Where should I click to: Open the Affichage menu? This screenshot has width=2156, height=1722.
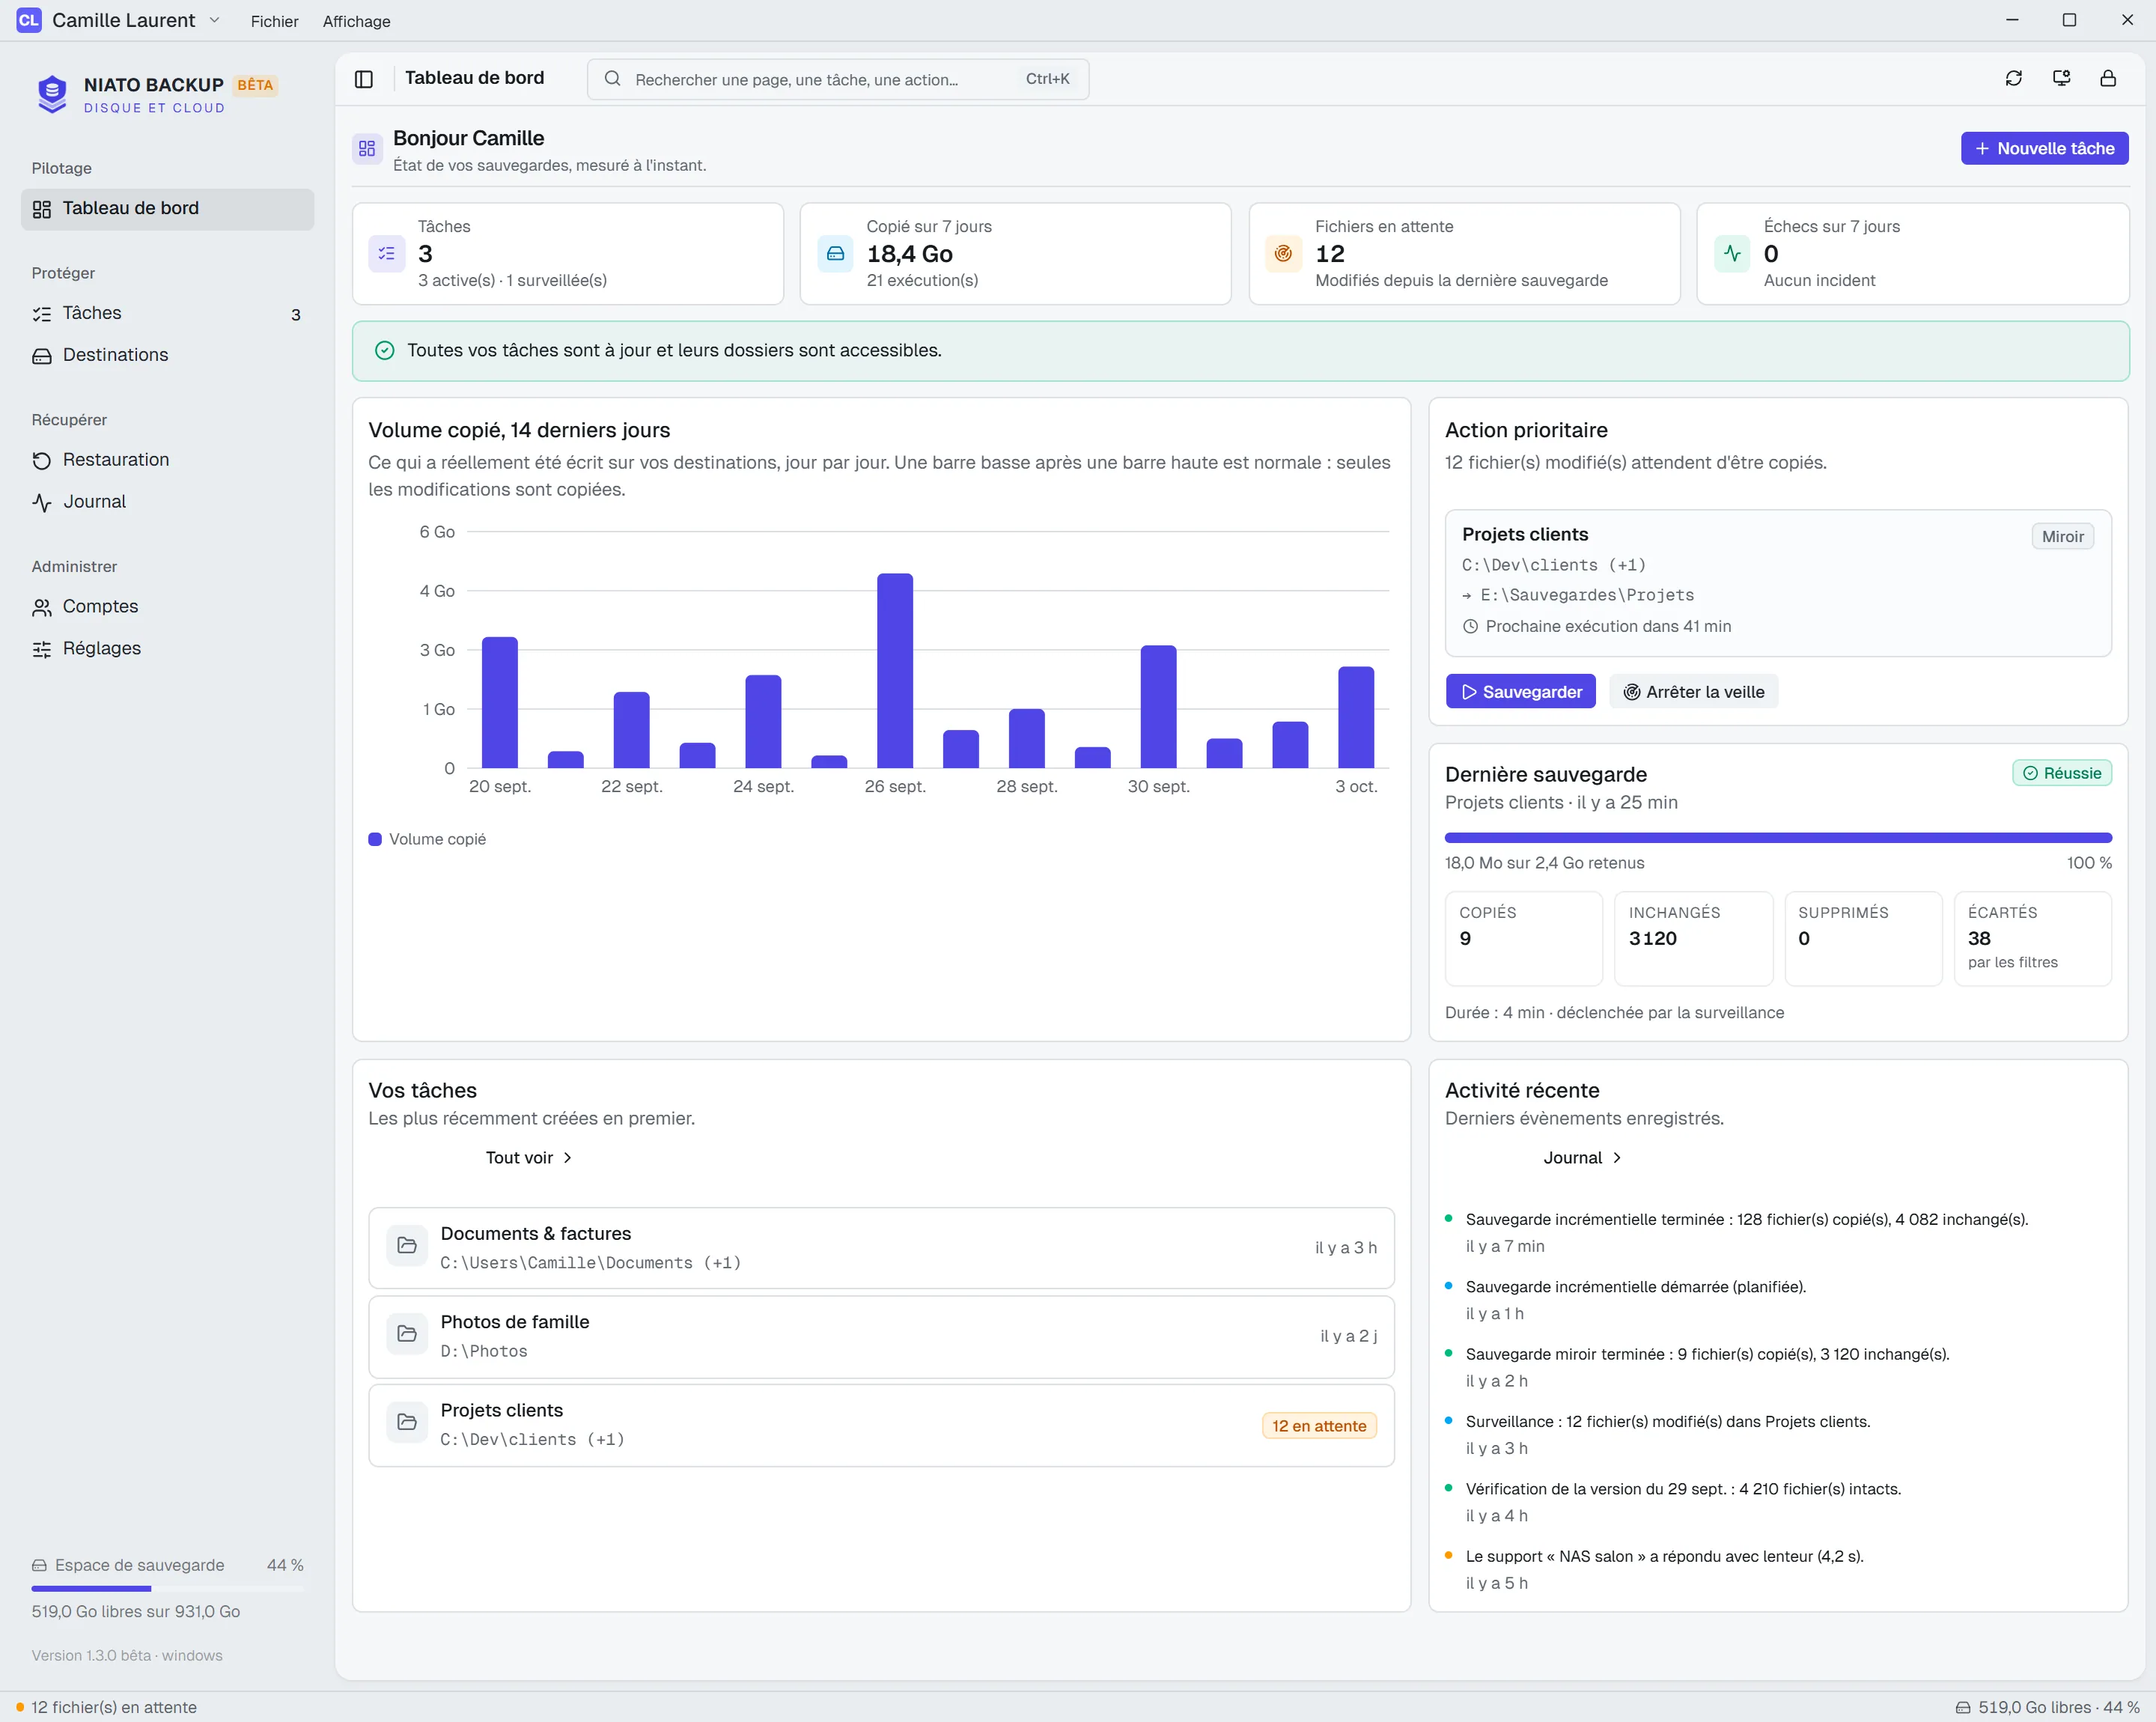click(356, 21)
